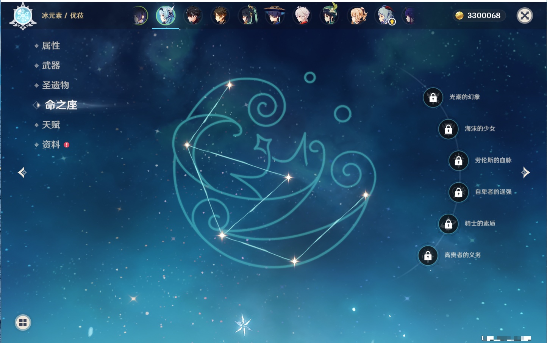Select the Xianyun avatar with red glasses
This screenshot has height=343, width=547.
point(248,16)
